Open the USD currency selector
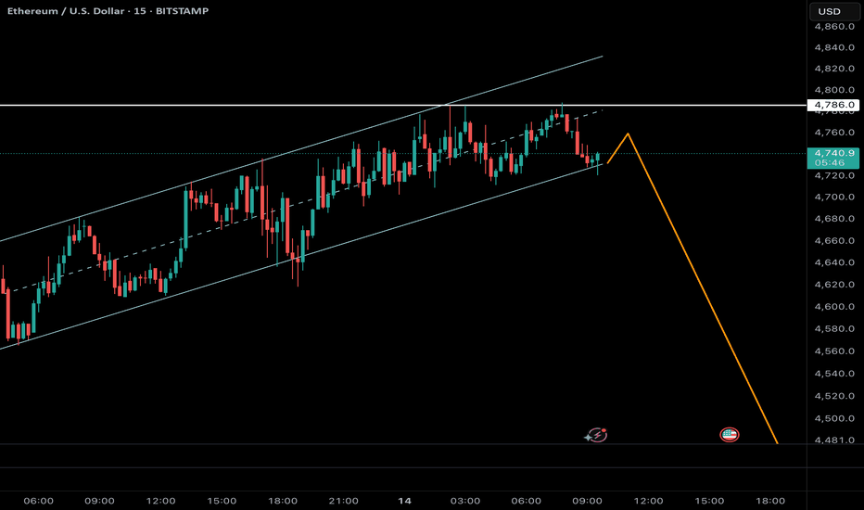The image size is (864, 510). pyautogui.click(x=833, y=11)
